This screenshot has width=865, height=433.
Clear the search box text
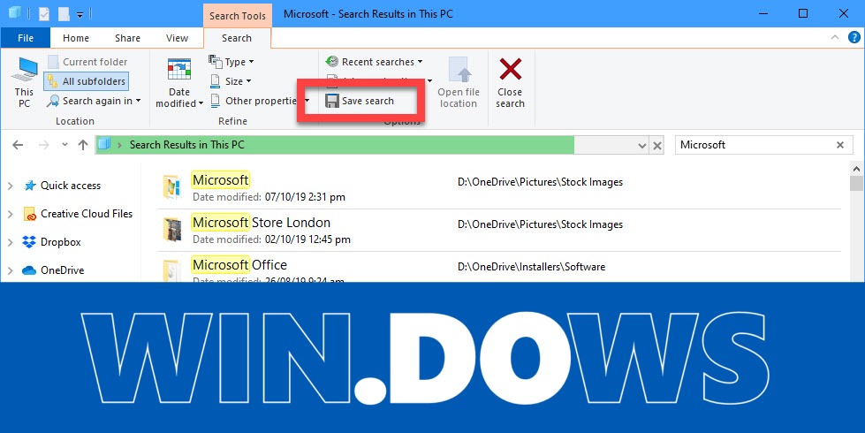coord(840,145)
